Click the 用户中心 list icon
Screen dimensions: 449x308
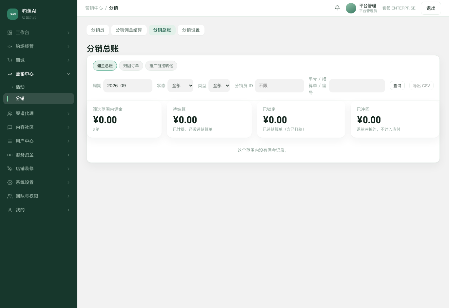[10, 141]
